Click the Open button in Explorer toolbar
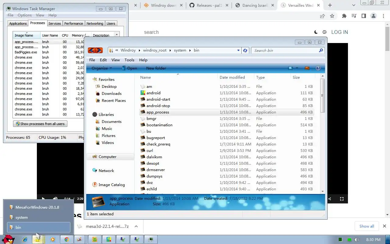The width and height of the screenshot is (390, 244). click(129, 68)
